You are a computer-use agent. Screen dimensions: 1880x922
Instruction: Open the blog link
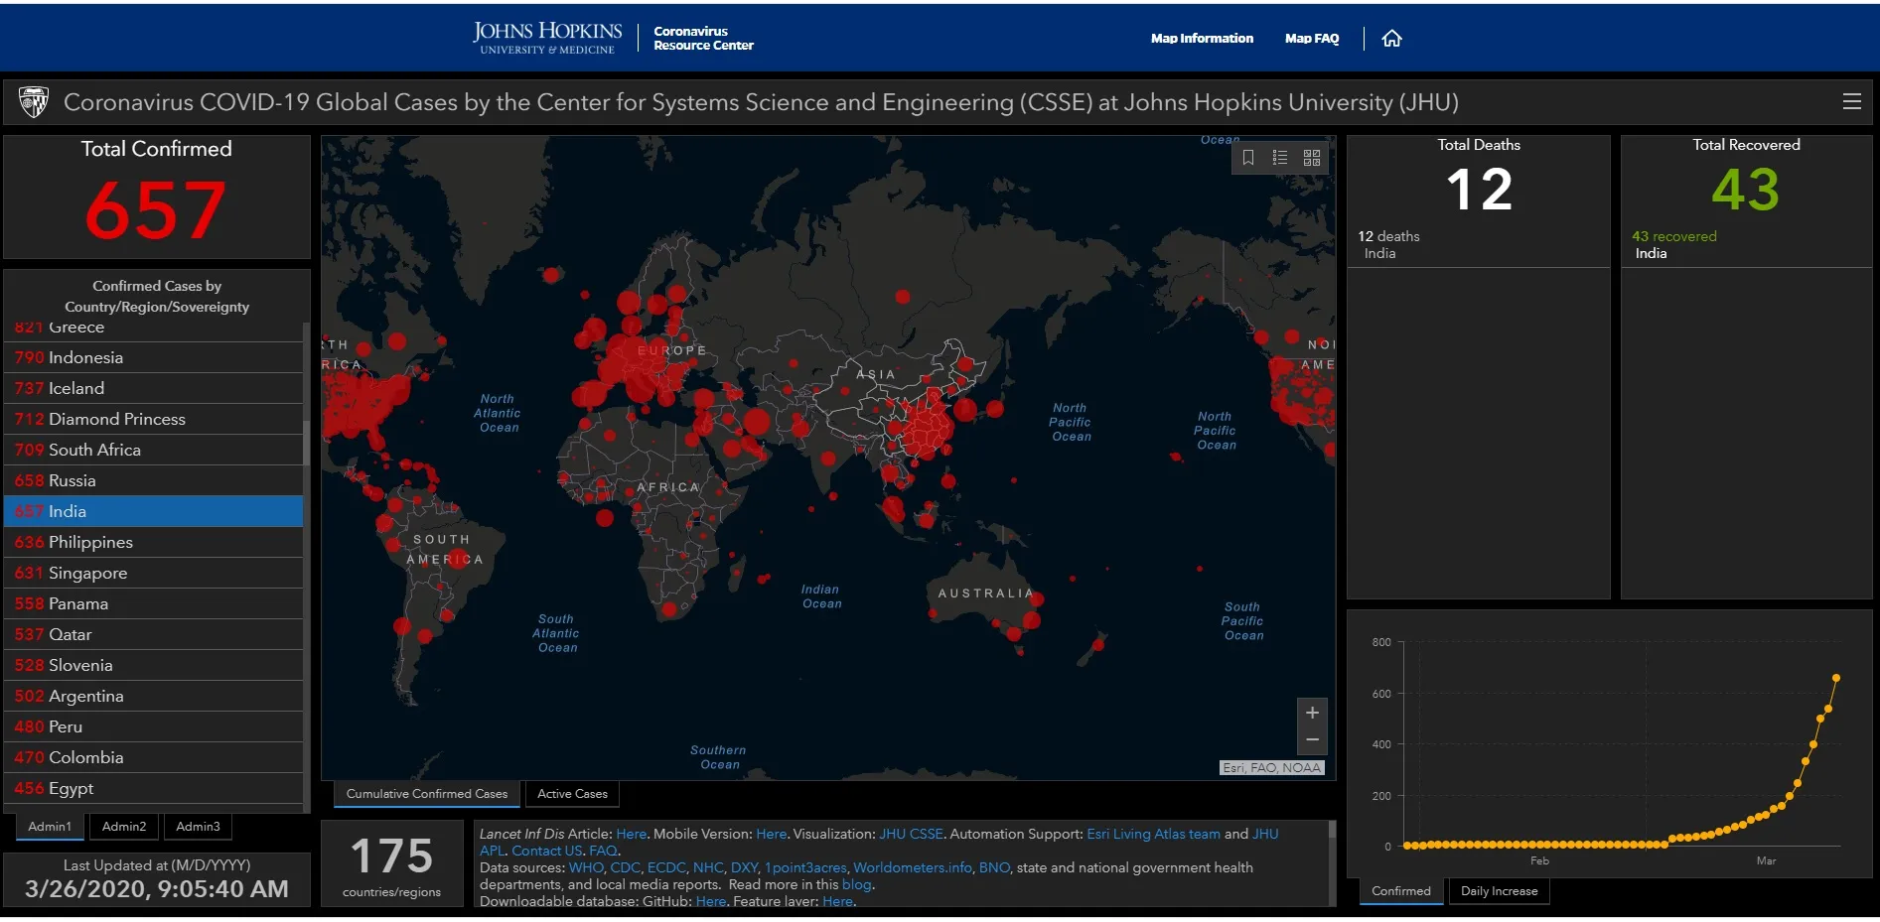[x=856, y=885]
